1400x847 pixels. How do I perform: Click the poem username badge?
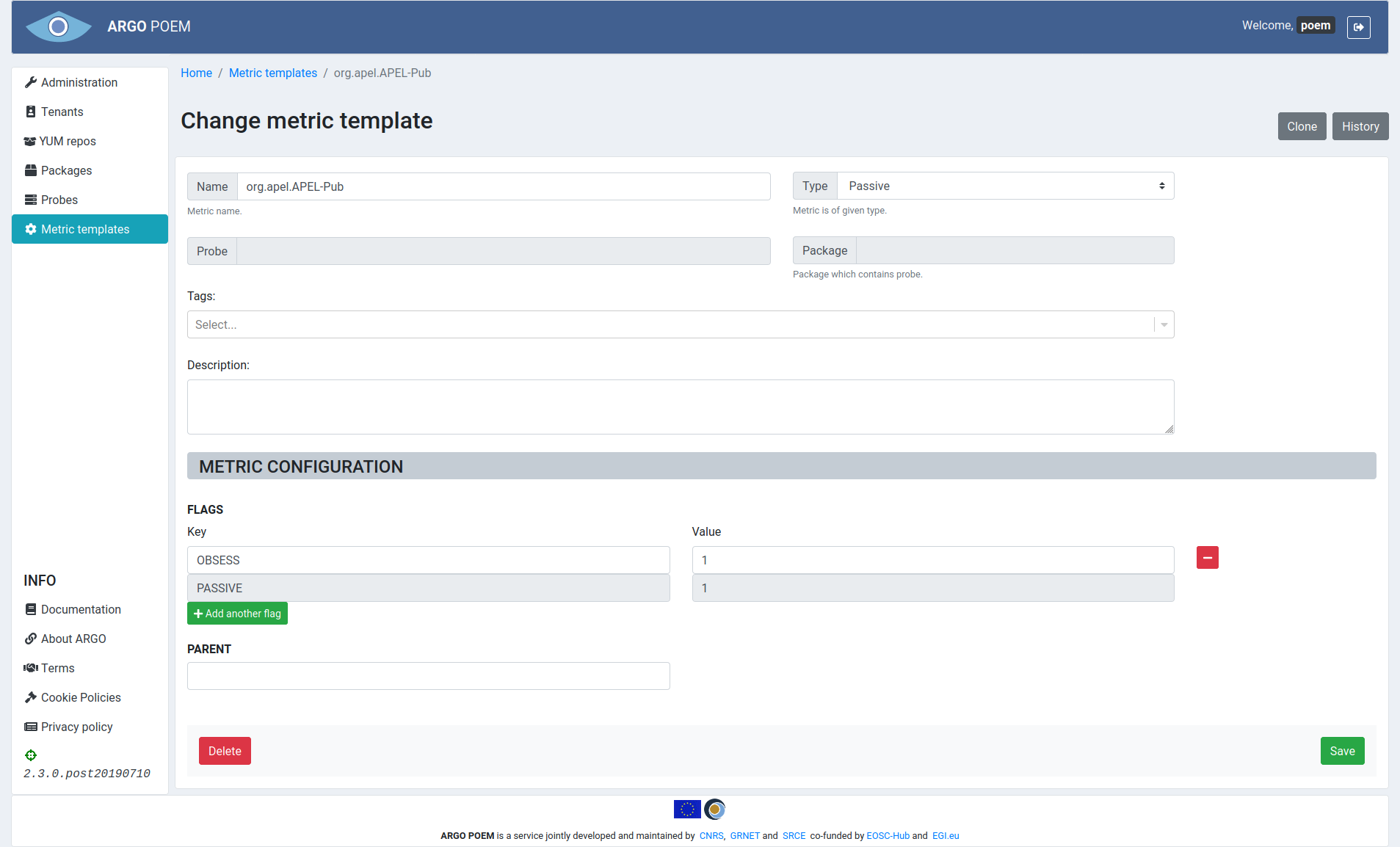(1316, 26)
